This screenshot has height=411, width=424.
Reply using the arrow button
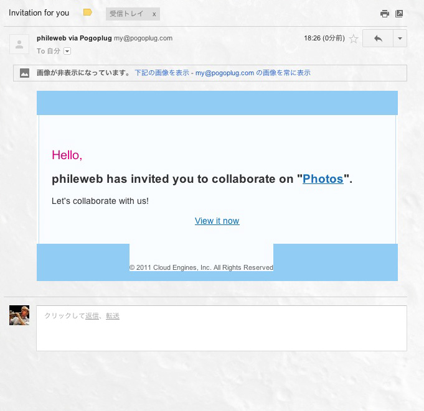click(x=378, y=39)
